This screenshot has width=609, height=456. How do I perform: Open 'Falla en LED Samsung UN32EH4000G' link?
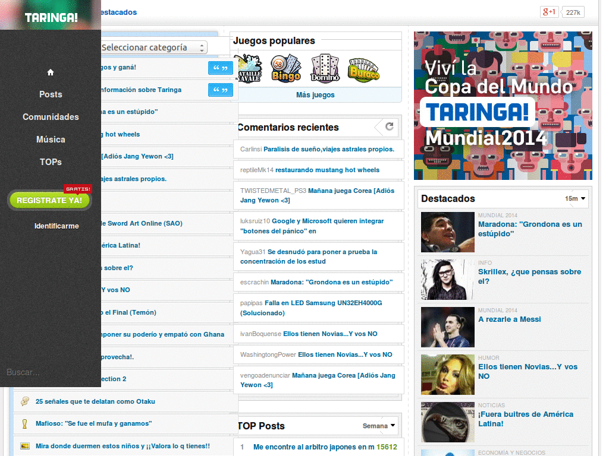pyautogui.click(x=311, y=308)
